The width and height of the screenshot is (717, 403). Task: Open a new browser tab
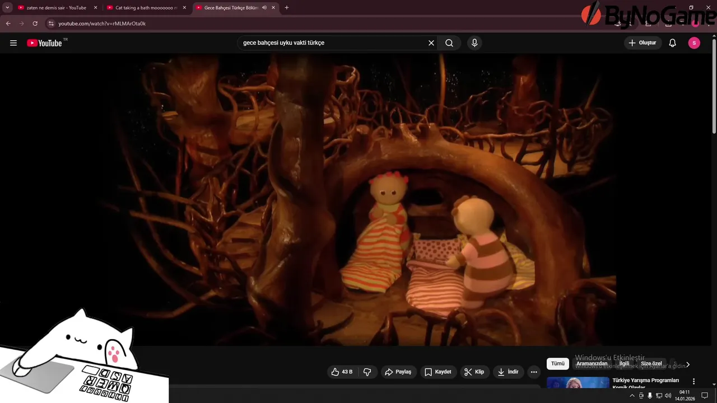click(x=287, y=8)
